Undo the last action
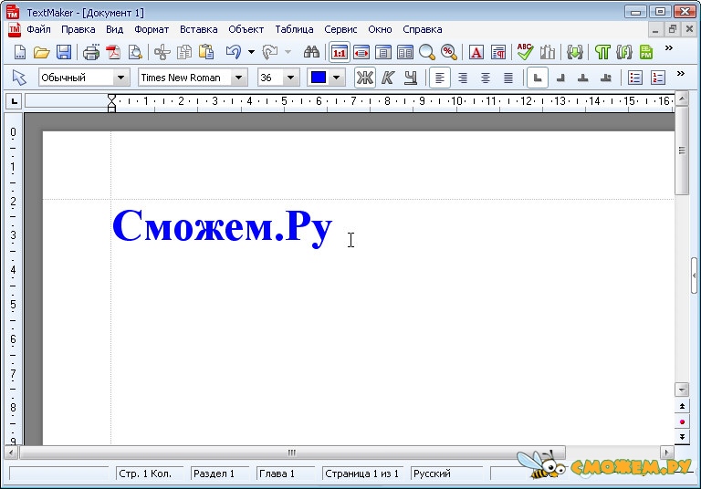This screenshot has height=489, width=701. coord(234,52)
